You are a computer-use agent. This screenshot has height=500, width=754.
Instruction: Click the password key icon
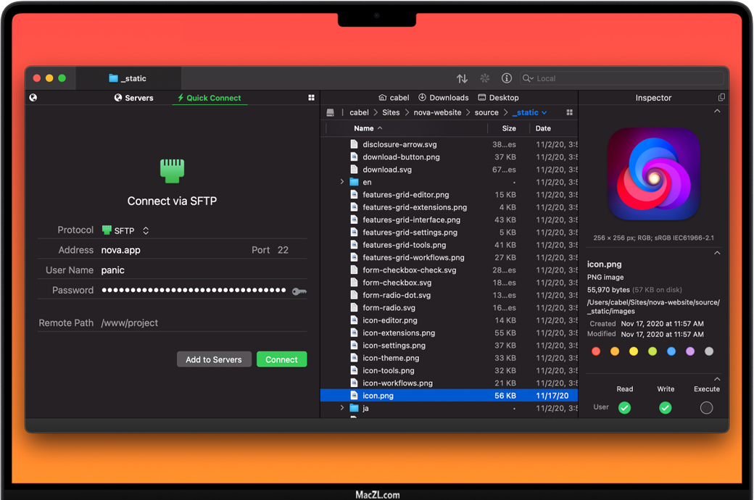pyautogui.click(x=299, y=291)
